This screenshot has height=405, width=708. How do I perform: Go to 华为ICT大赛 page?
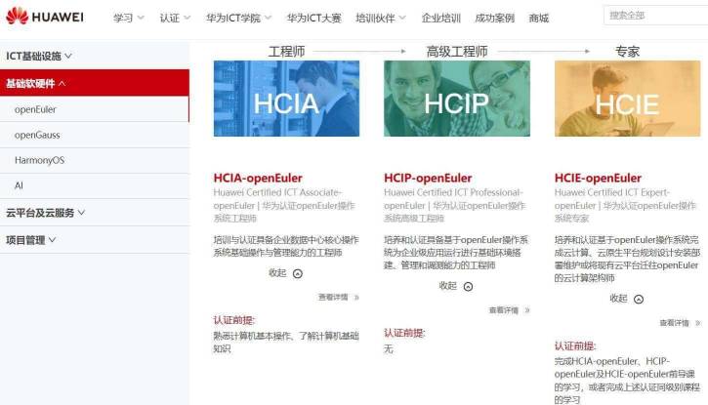click(313, 18)
